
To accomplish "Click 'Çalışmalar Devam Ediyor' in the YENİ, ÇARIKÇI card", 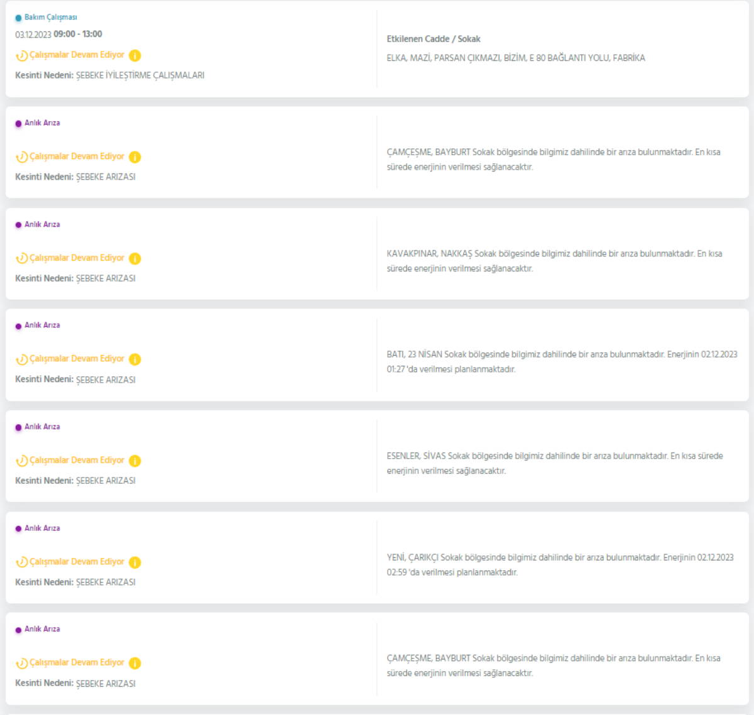I will (77, 562).
